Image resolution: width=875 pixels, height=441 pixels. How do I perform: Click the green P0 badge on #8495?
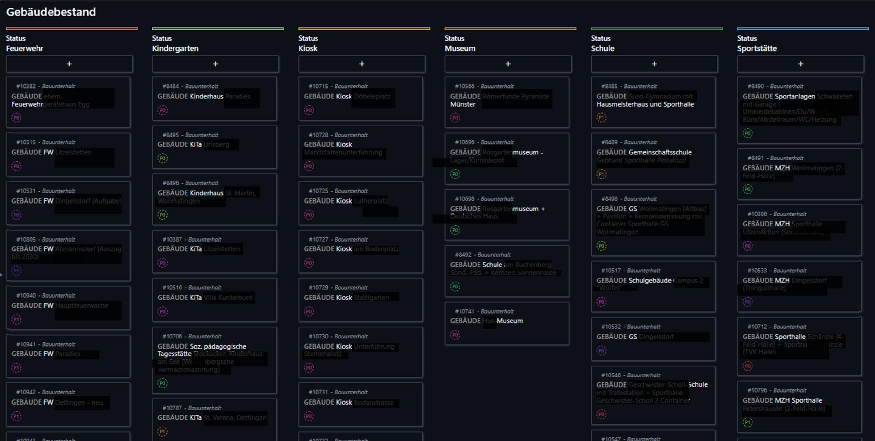pyautogui.click(x=162, y=158)
